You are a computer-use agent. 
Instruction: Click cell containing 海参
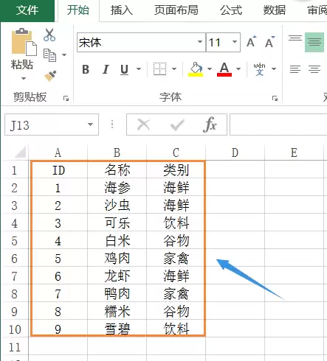pyautogui.click(x=117, y=188)
